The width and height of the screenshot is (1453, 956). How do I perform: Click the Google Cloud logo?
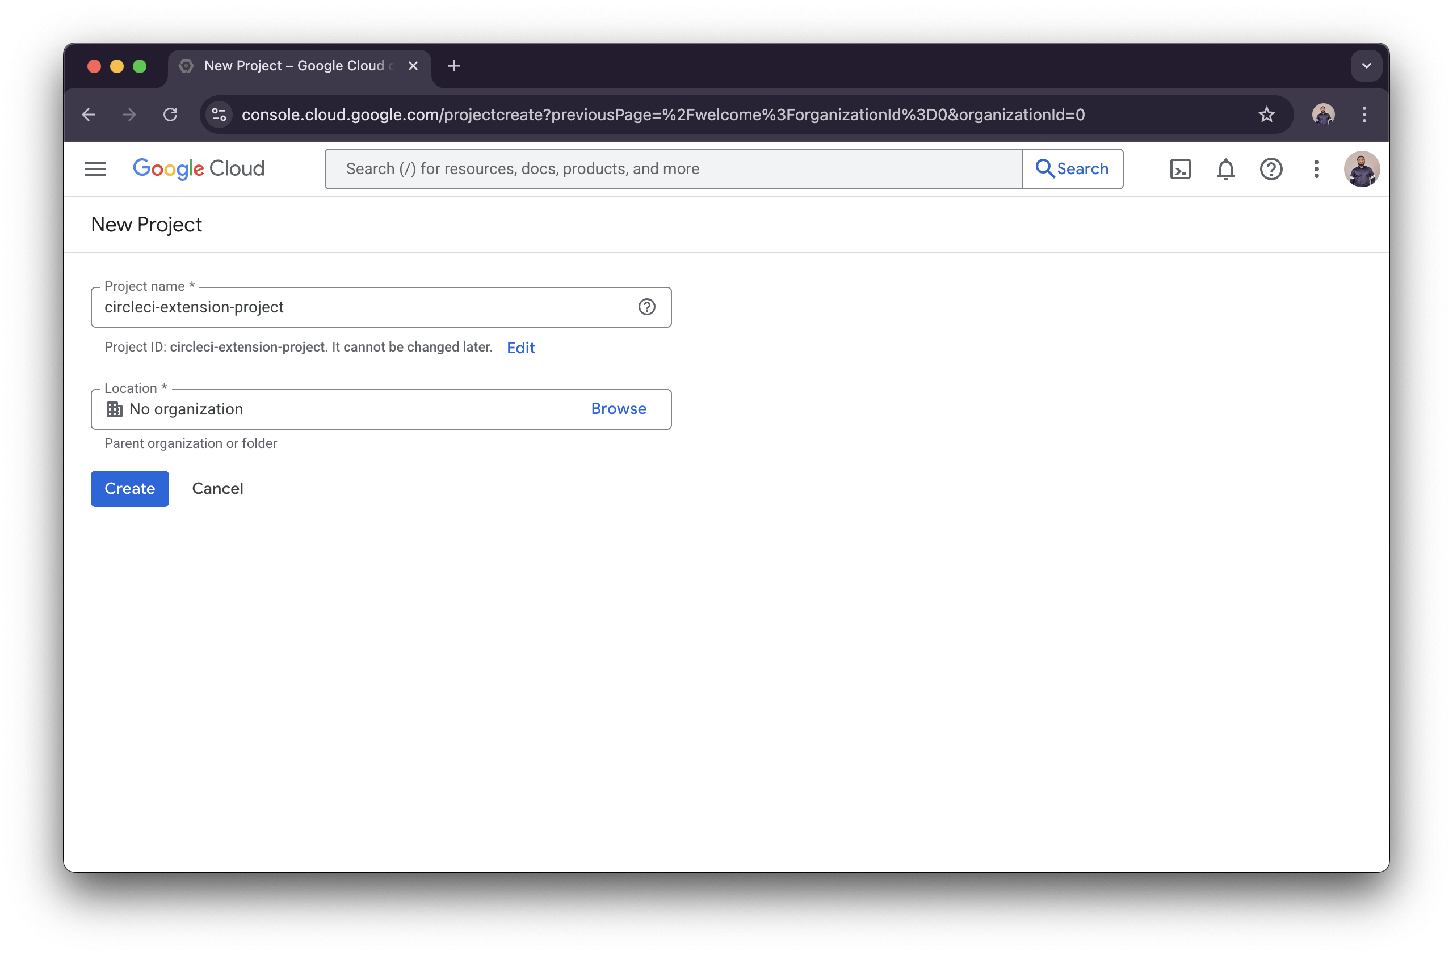coord(199,168)
